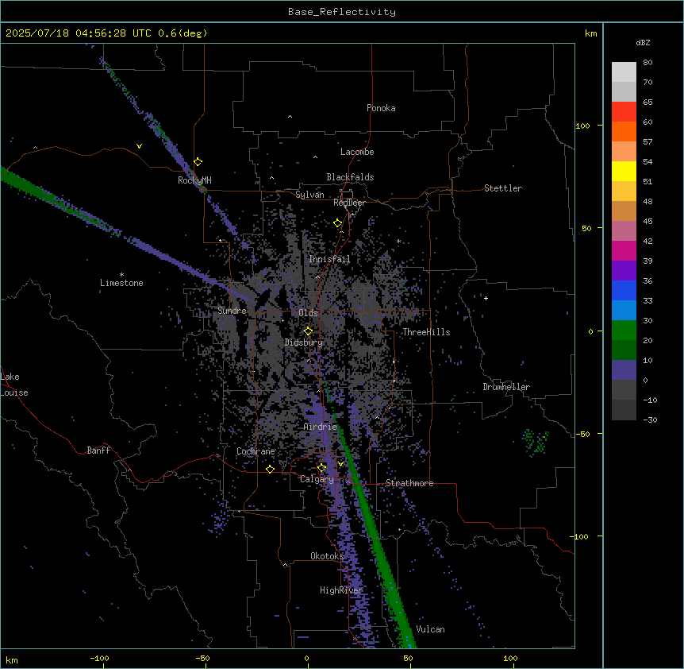Select the RedDeer map label
The width and height of the screenshot is (684, 669).
(x=349, y=203)
